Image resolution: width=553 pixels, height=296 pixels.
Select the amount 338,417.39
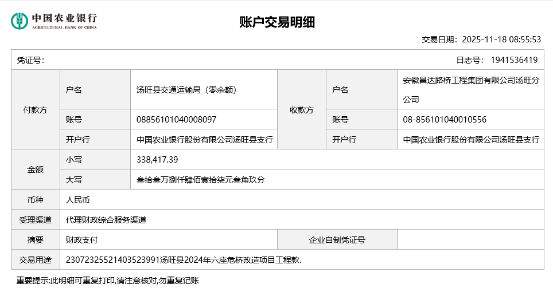[x=157, y=160]
